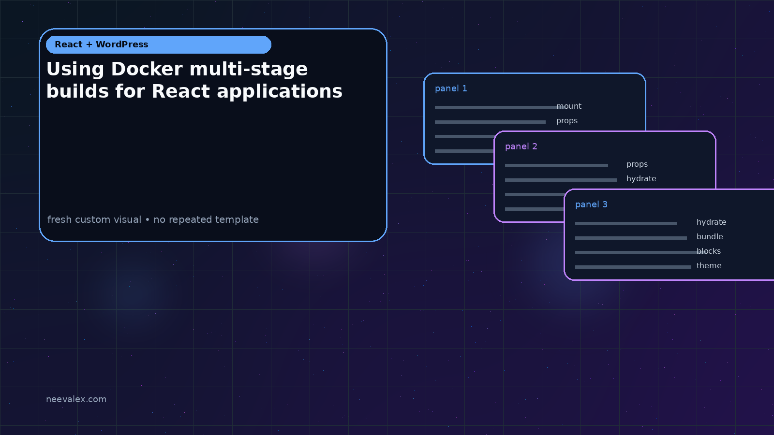Click the "panel 1" heading
The image size is (774, 435).
[x=451, y=88]
